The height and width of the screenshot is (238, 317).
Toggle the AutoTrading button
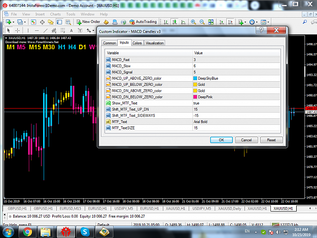coord(143,22)
